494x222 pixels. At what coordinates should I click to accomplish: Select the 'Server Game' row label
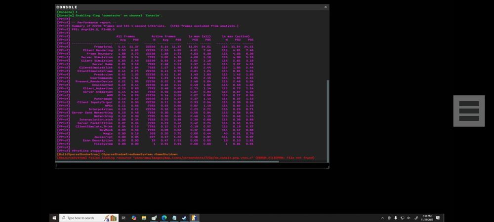click(102, 64)
